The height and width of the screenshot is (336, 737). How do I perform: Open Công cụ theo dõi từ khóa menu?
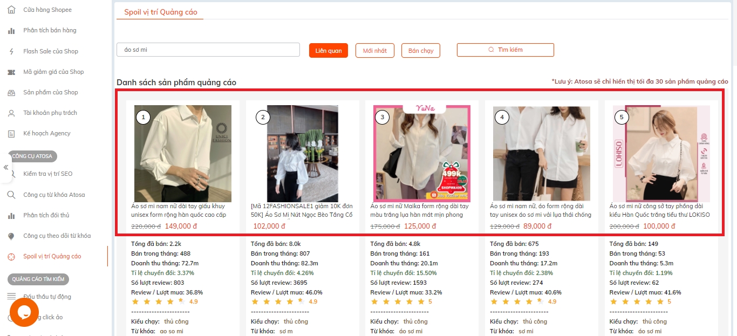(x=57, y=236)
